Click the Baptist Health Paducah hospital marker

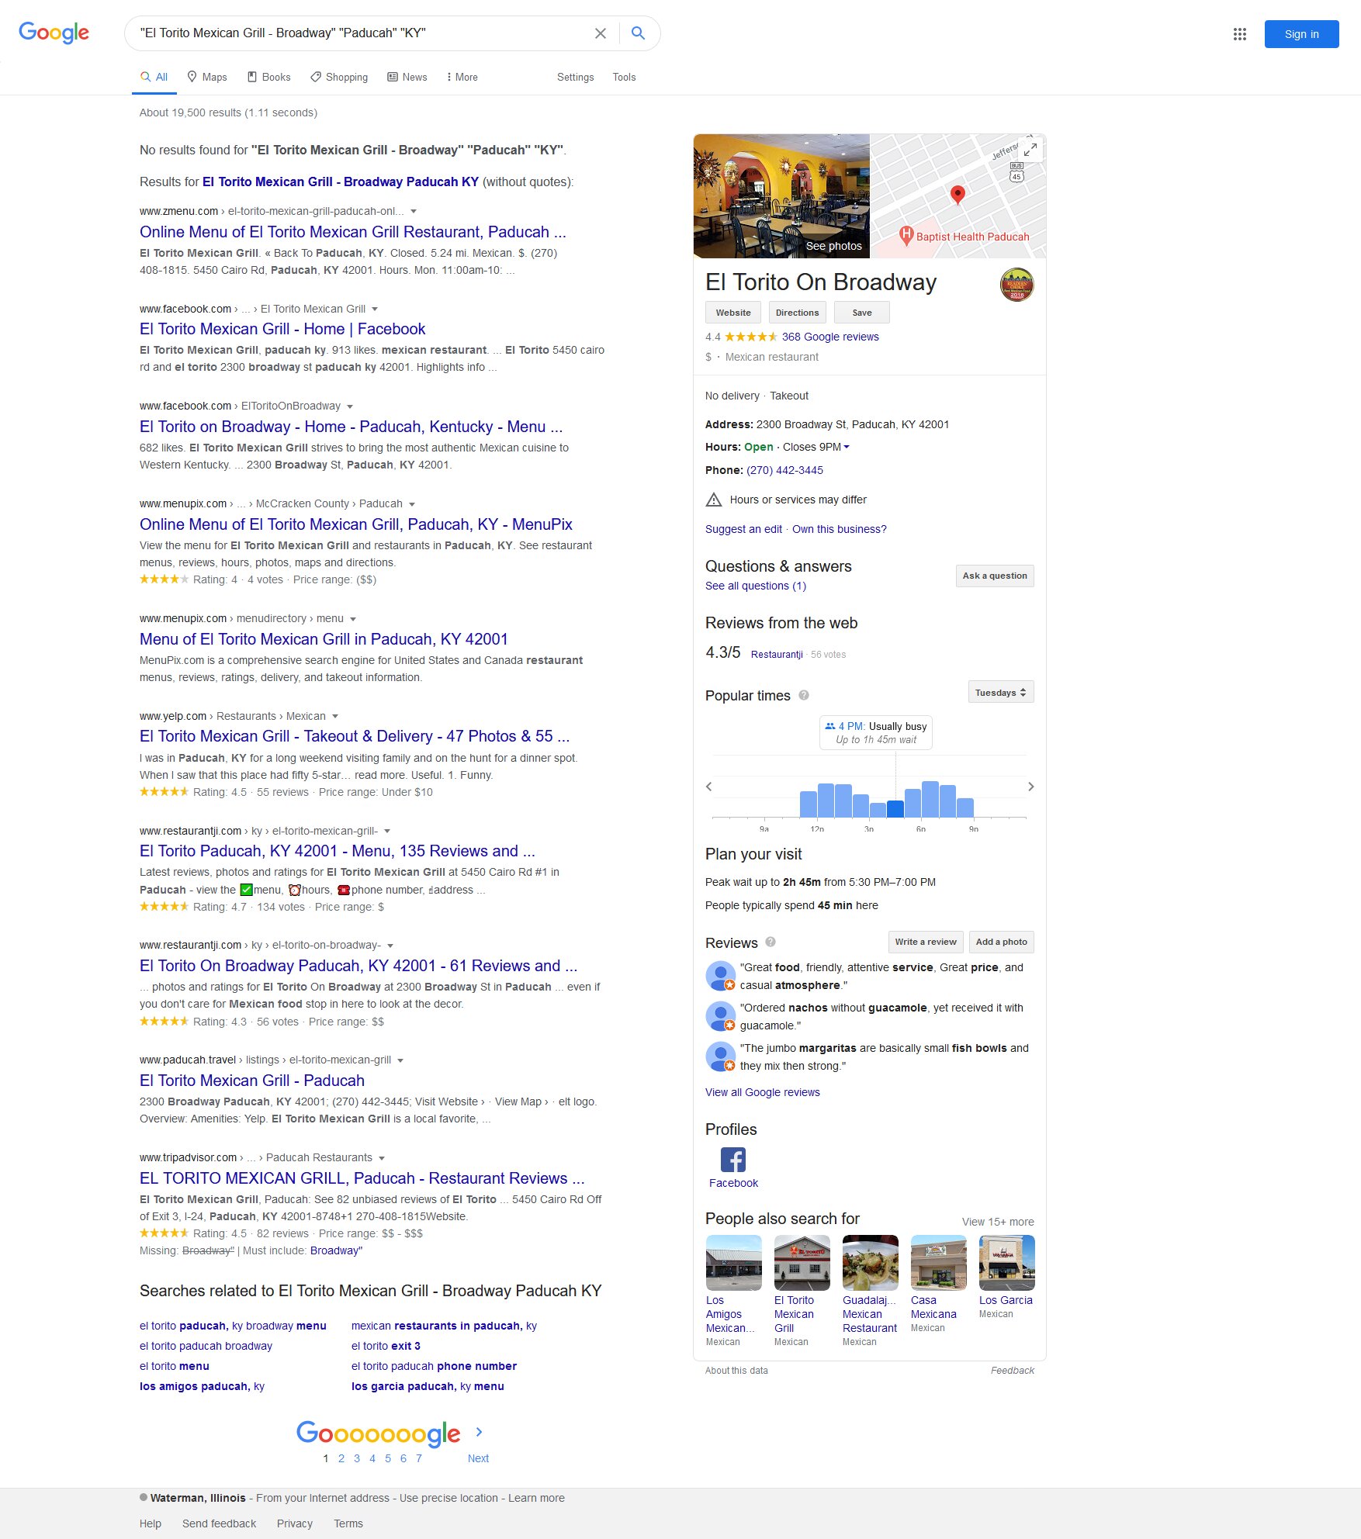(x=906, y=235)
